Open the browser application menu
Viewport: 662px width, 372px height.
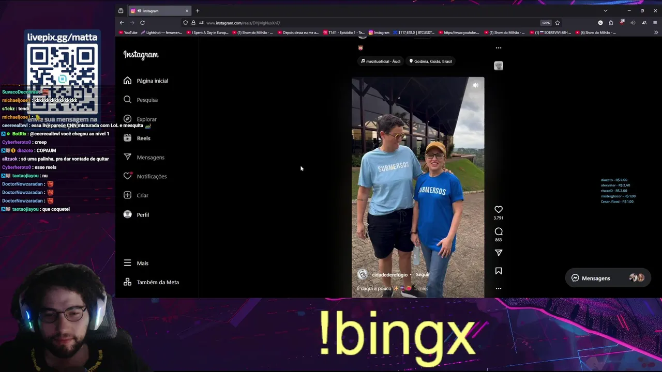(x=655, y=23)
